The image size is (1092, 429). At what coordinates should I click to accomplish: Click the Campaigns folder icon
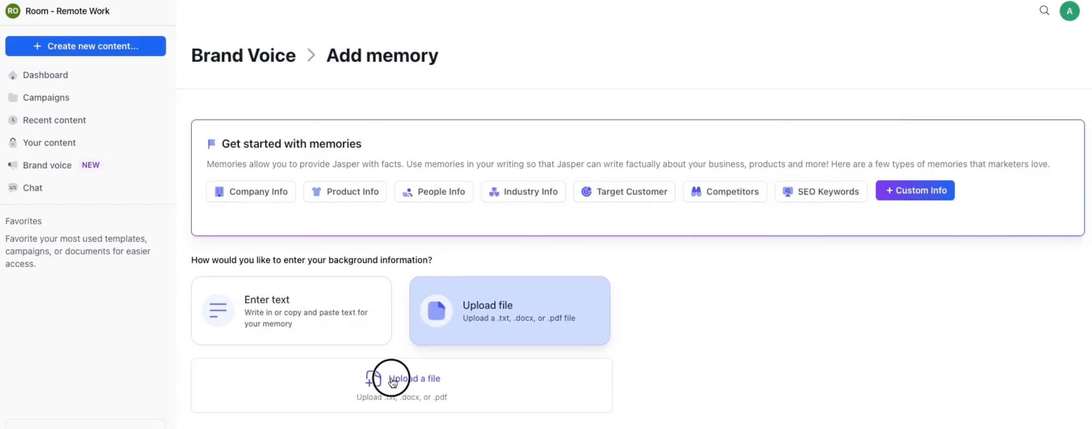coord(13,98)
